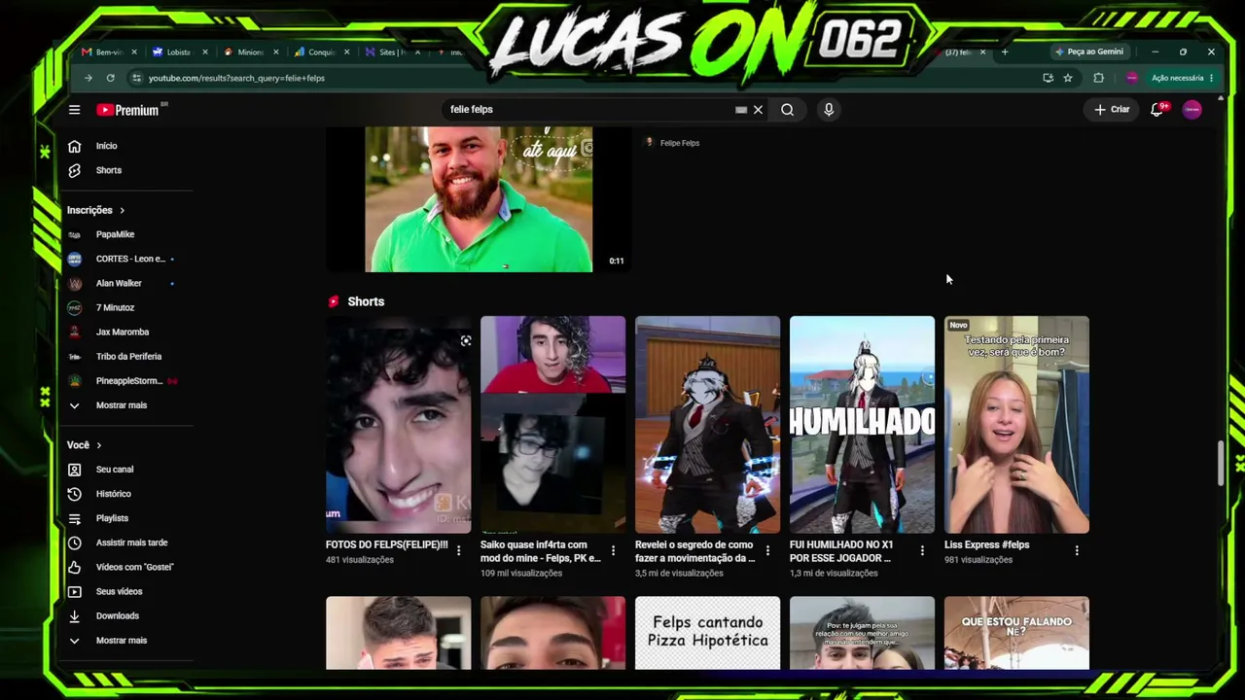Open the FOTOS DO FELPS short thumbnail
This screenshot has width=1245, height=700.
point(399,425)
